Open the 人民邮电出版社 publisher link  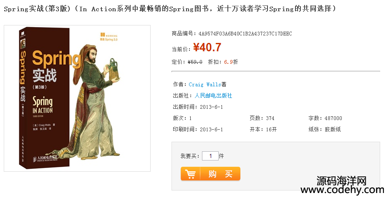tap(213, 95)
